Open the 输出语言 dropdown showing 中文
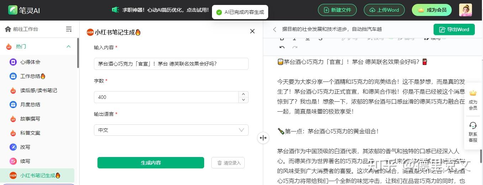Viewport: 483px width, 185px height. coord(171,130)
